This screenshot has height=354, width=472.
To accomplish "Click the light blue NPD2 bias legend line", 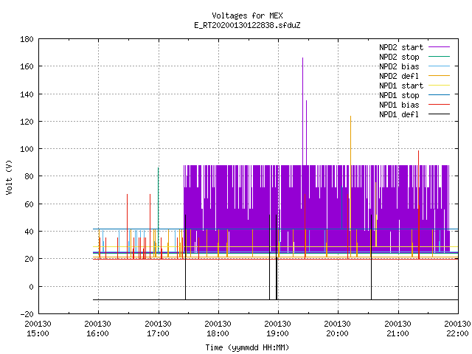I will (439, 66).
